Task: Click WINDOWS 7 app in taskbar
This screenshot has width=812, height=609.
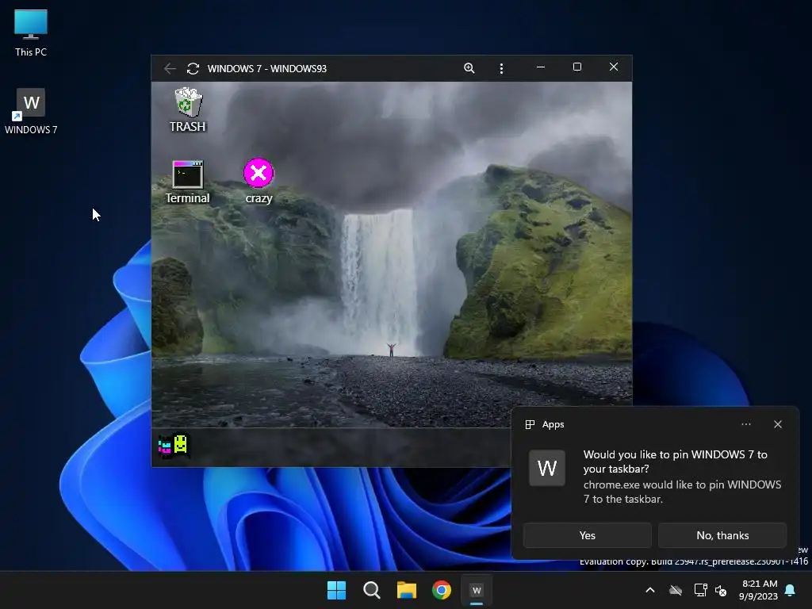Action: coord(477,590)
